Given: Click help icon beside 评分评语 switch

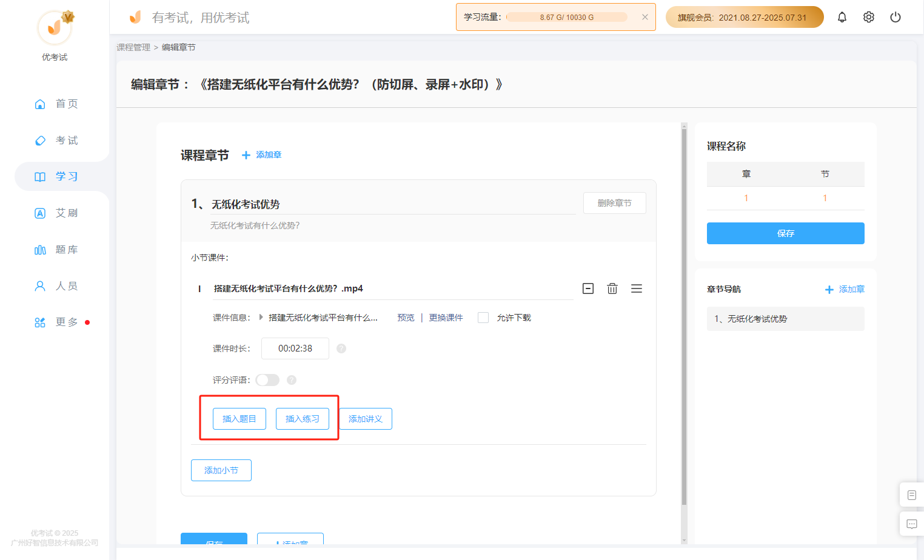Looking at the screenshot, I should point(292,380).
